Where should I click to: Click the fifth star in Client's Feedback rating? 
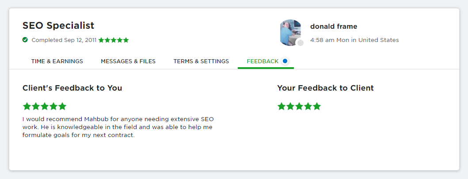(x=62, y=107)
